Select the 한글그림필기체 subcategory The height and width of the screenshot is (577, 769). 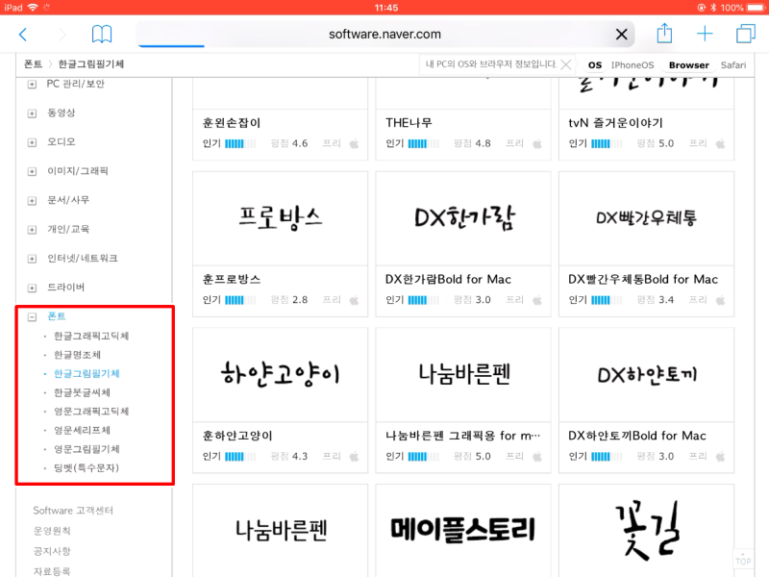pos(87,373)
